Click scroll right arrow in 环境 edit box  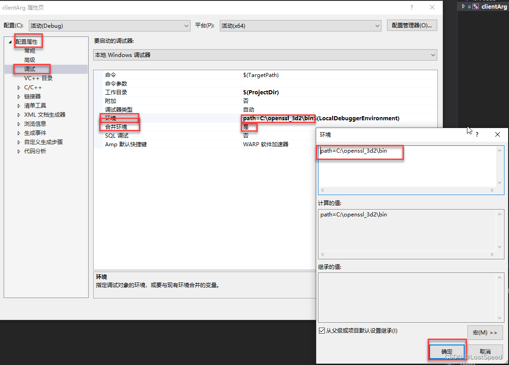(492, 190)
